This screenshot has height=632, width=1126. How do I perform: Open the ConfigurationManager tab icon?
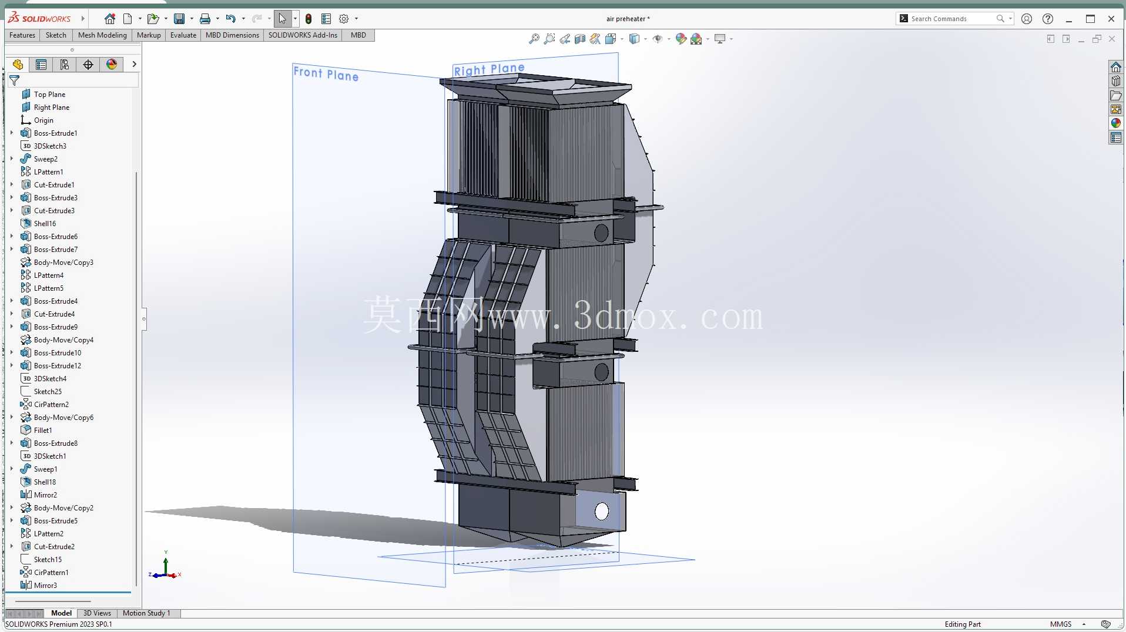[x=65, y=65]
